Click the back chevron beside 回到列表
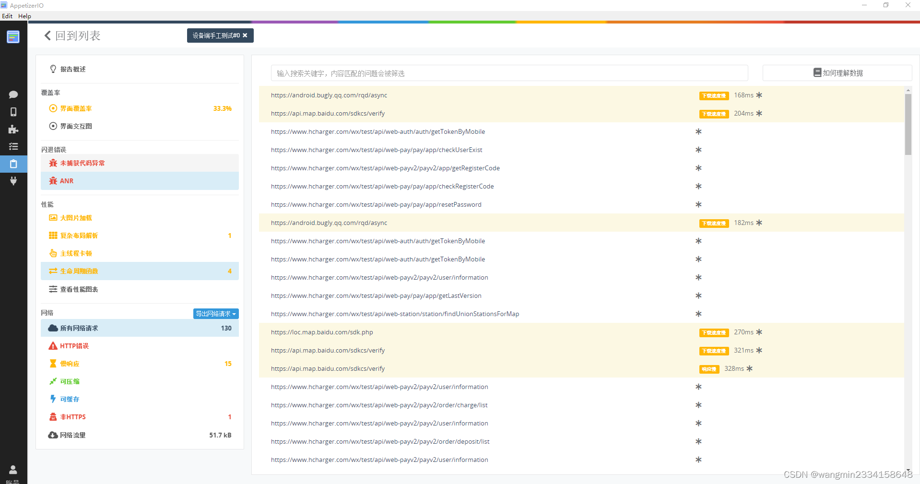The height and width of the screenshot is (484, 920). [x=47, y=35]
